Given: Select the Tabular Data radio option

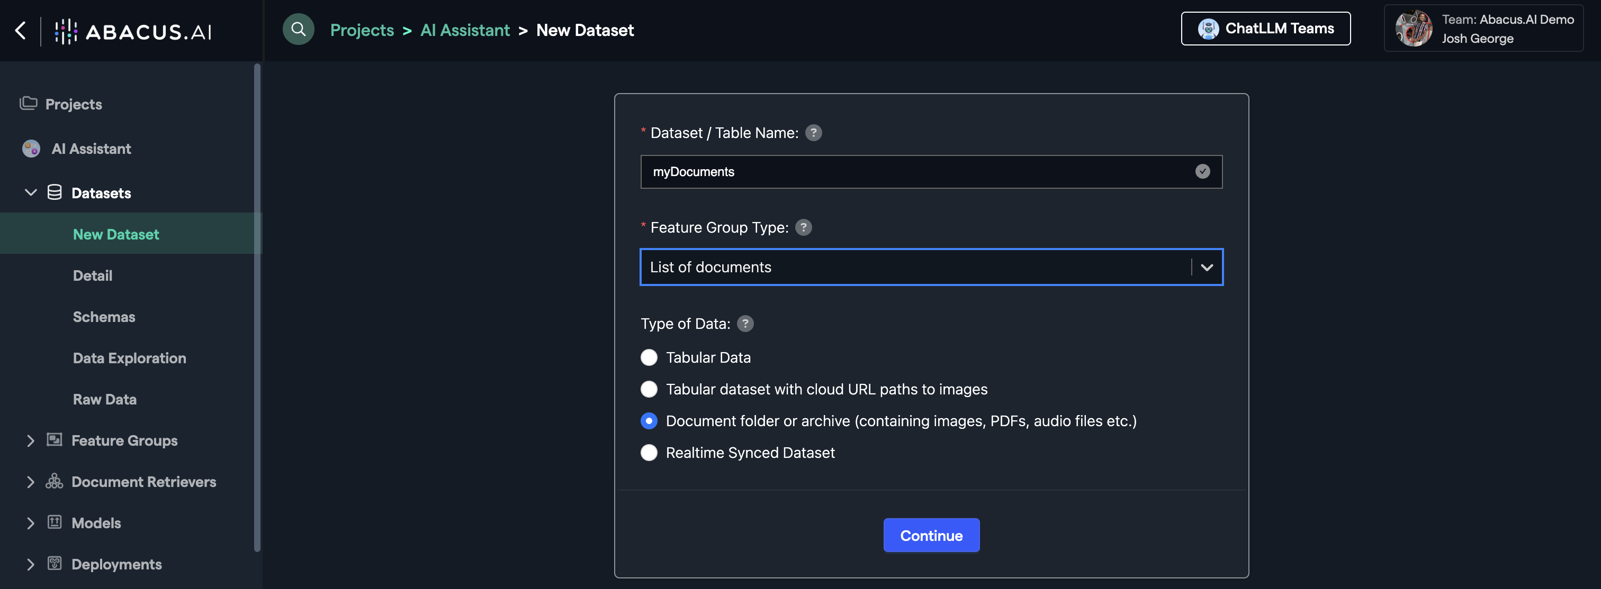Looking at the screenshot, I should [x=649, y=357].
